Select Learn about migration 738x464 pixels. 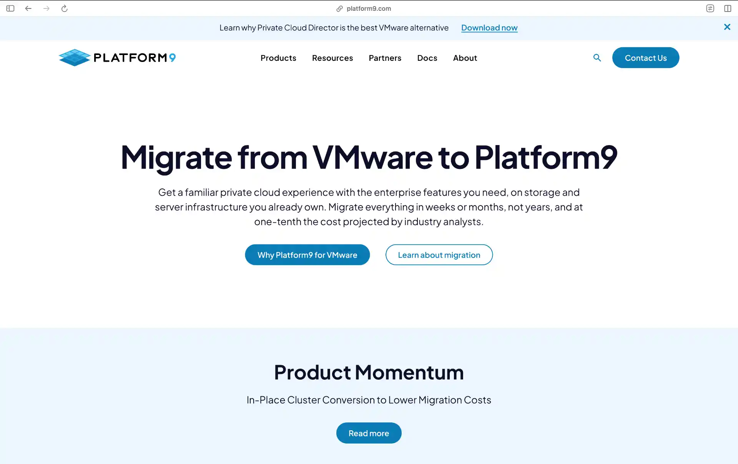[x=439, y=255]
